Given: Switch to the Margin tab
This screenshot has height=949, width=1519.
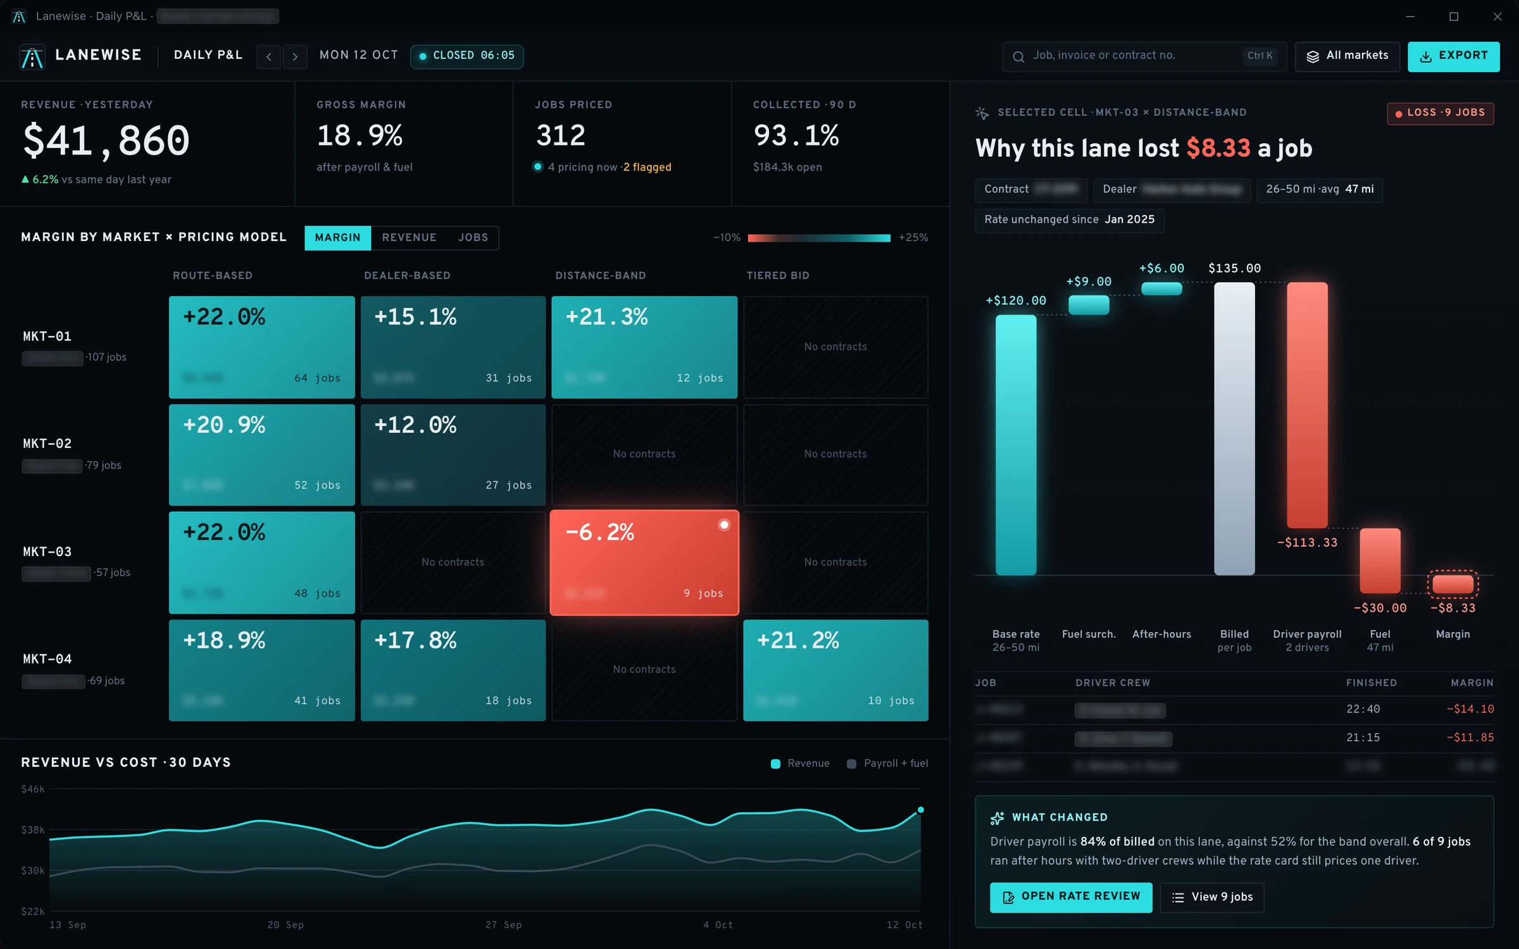Looking at the screenshot, I should click(337, 238).
